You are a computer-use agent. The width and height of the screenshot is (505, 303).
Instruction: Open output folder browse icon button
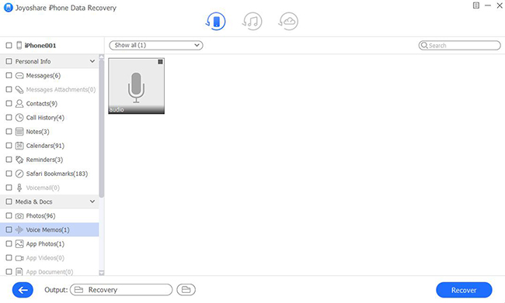186,290
